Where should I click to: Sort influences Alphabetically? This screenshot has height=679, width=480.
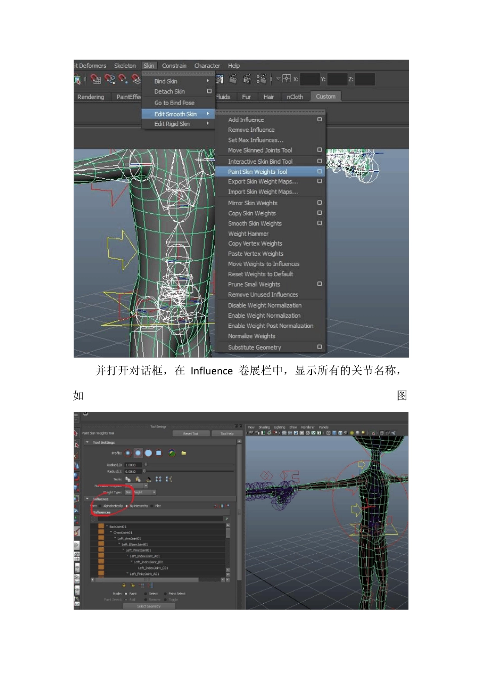100,506
